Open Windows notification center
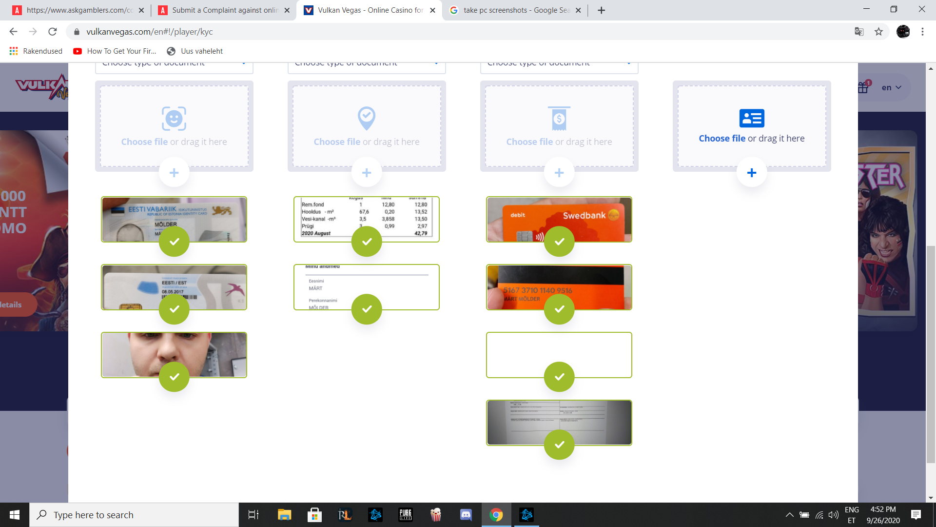Image resolution: width=936 pixels, height=527 pixels. tap(916, 515)
